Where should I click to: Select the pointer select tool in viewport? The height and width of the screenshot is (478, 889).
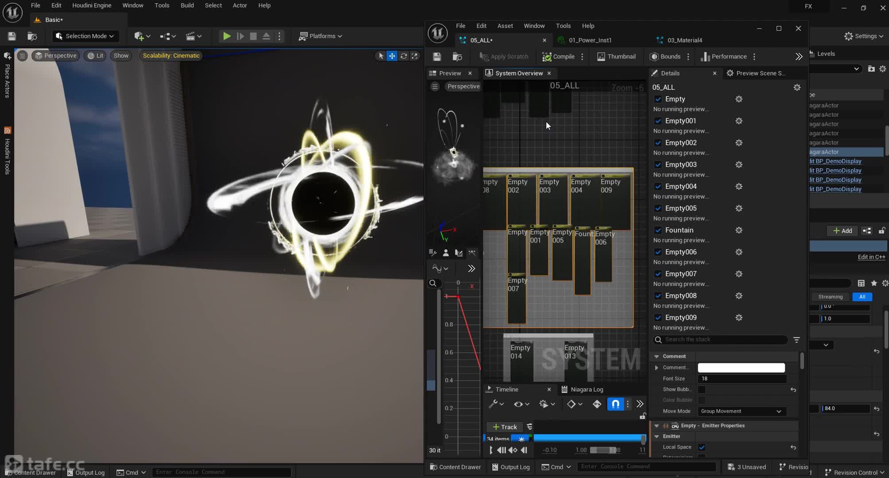click(x=381, y=56)
